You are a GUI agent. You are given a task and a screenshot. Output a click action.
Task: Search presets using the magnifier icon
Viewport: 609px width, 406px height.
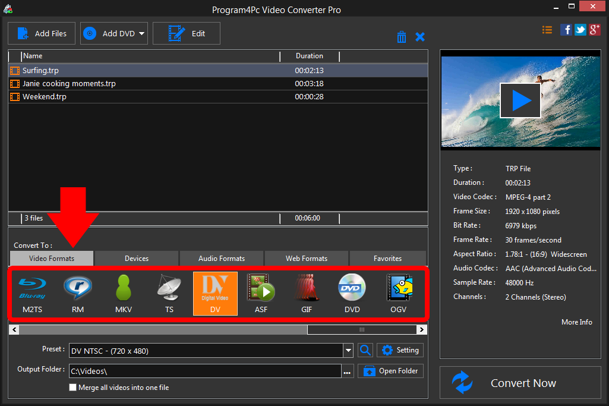coord(365,351)
